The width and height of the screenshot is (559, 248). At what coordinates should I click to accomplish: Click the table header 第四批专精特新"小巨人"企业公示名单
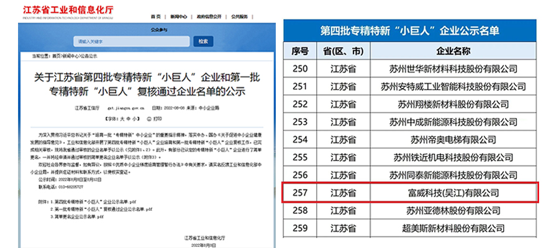tap(410, 30)
